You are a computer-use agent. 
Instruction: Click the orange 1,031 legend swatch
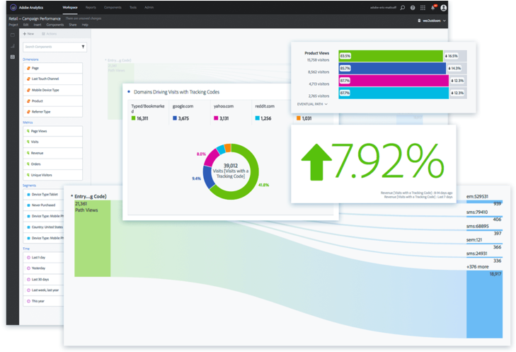[x=299, y=118]
